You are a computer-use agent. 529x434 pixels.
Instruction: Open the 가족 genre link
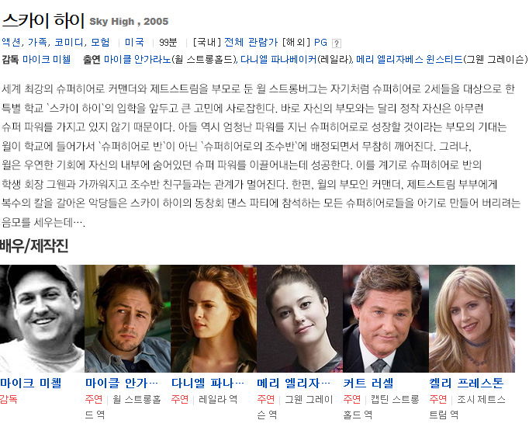click(37, 42)
